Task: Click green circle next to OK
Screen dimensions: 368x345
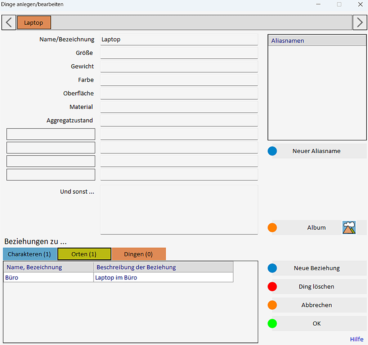Action: (x=272, y=323)
